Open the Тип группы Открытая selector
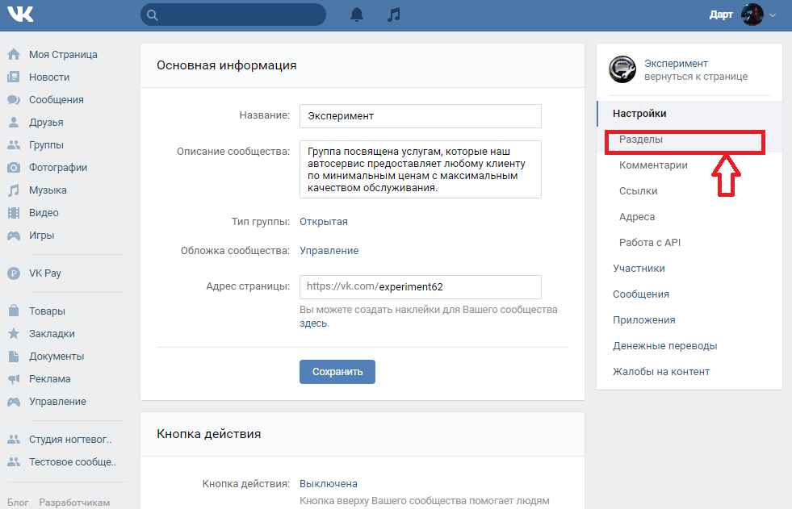792x509 pixels. [324, 222]
